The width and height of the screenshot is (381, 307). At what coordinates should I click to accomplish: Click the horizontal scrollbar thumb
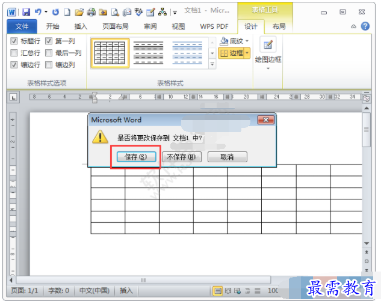[x=143, y=280]
